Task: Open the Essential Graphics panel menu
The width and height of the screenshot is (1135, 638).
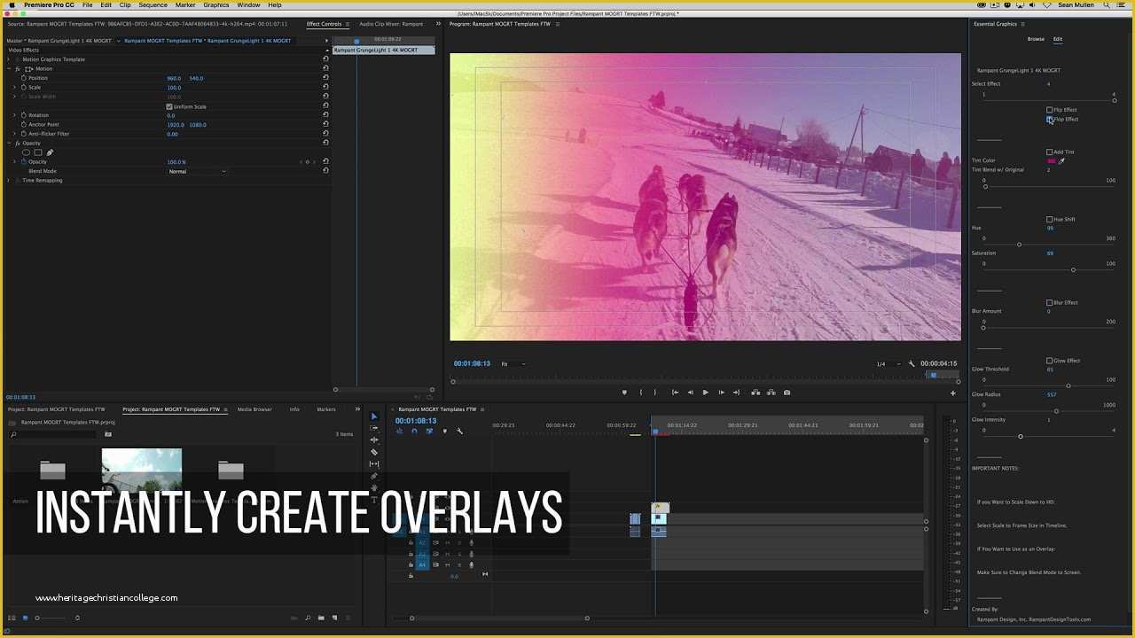Action: [x=1022, y=24]
